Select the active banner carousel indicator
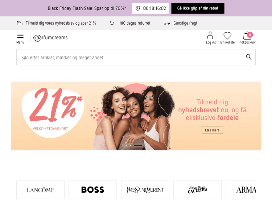 [138, 145]
